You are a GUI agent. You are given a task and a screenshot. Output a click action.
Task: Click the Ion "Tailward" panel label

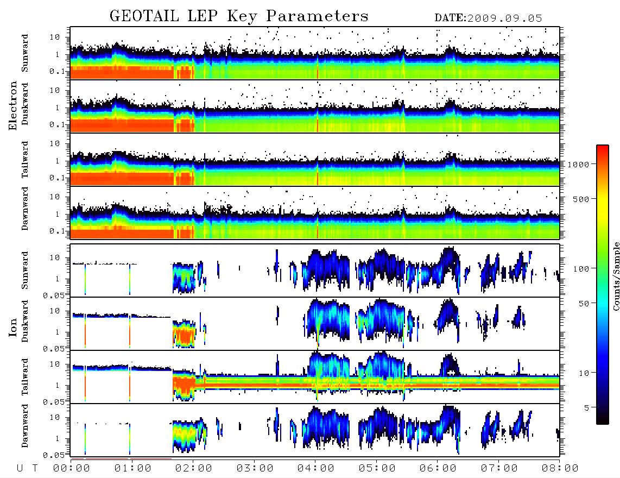25,377
